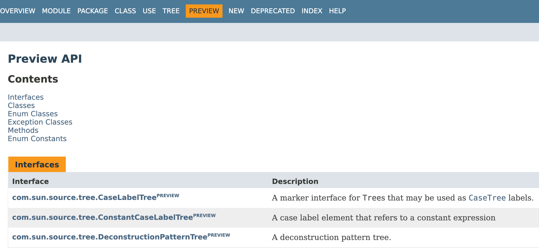
Task: Click the Interface column header
Action: click(30, 181)
